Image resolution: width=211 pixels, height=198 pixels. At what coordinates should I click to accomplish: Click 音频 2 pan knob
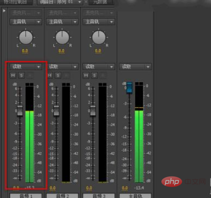[x=62, y=37]
